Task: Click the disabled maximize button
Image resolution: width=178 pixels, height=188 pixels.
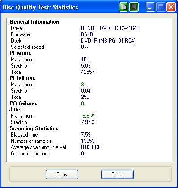Action: (161, 7)
